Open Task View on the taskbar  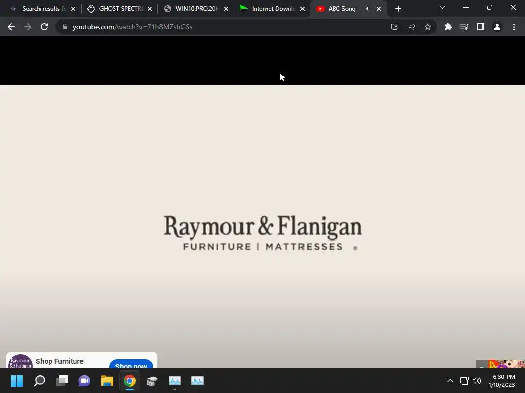pyautogui.click(x=62, y=381)
